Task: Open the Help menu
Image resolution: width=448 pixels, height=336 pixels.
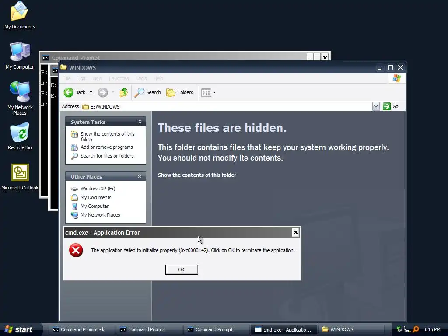Action: (158, 78)
